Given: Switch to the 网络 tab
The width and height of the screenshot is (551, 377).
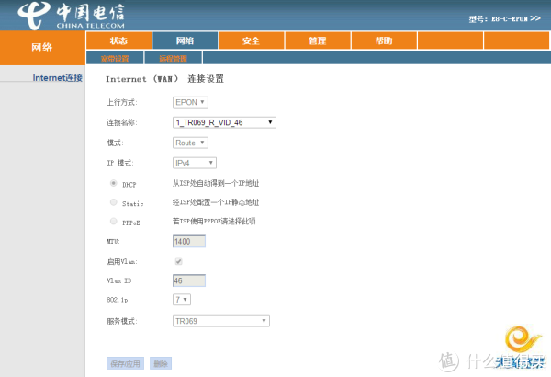Looking at the screenshot, I should tap(185, 40).
